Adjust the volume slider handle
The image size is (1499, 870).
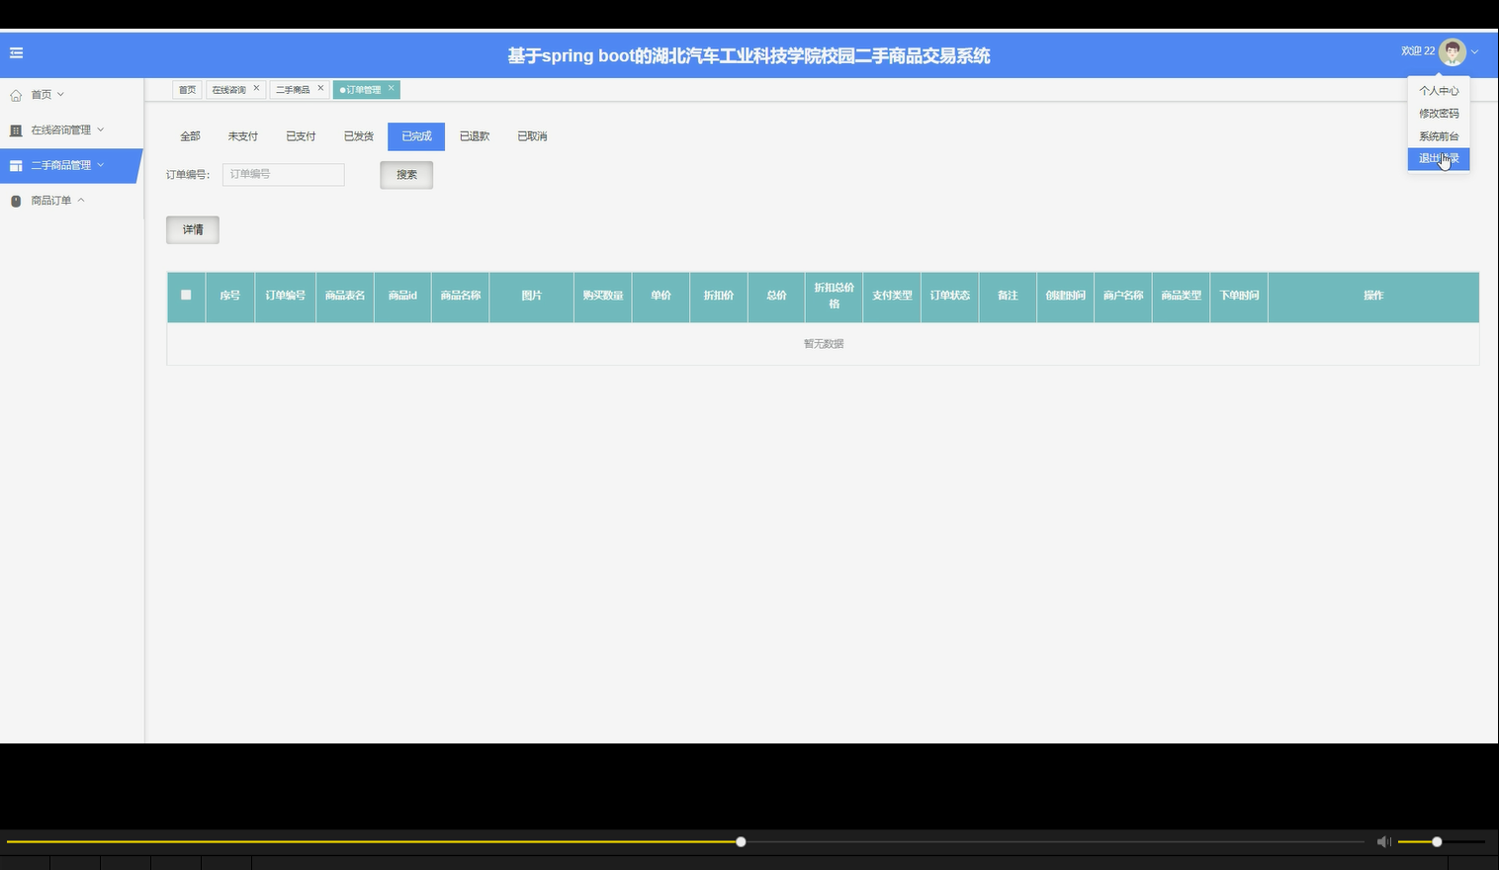1437,841
